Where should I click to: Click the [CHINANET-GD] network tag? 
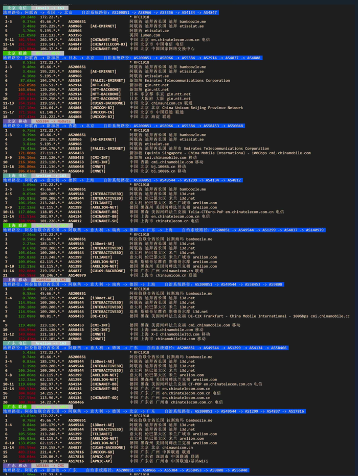click(x=104, y=398)
